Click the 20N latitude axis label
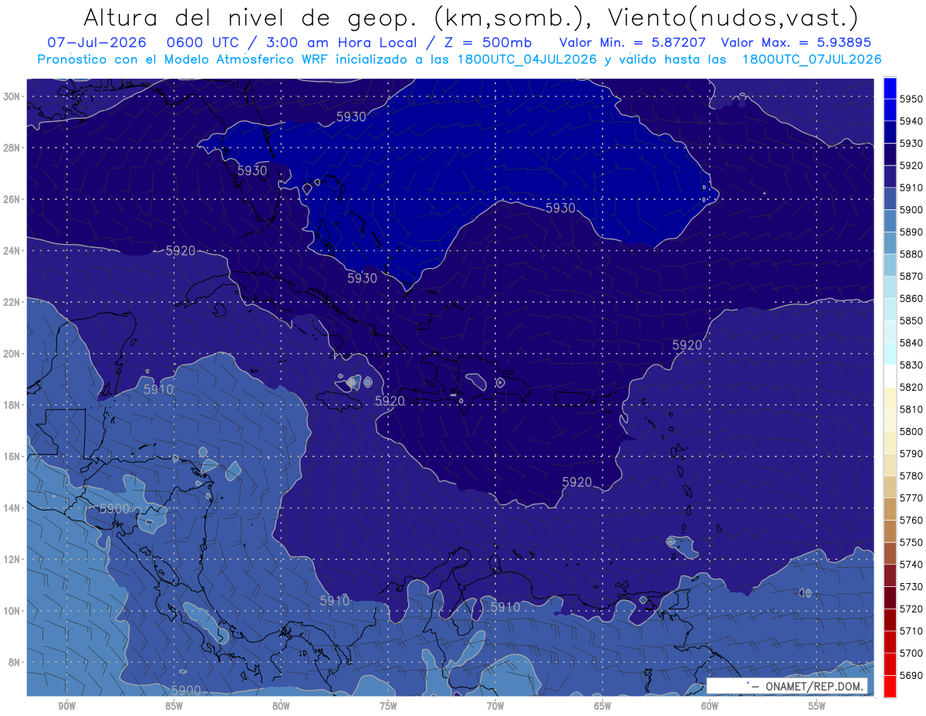 (12, 354)
